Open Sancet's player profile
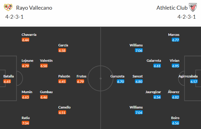 (x=138, y=76)
